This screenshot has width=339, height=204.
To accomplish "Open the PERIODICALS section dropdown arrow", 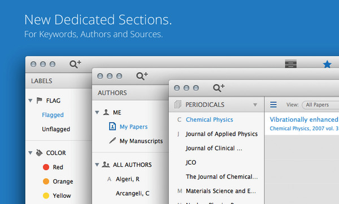I will tap(255, 105).
